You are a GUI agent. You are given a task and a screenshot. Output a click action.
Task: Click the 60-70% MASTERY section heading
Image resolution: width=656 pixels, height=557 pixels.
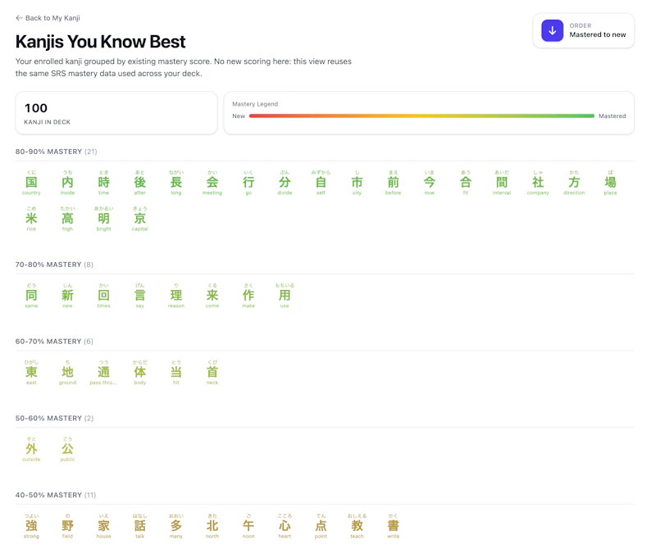pos(54,342)
